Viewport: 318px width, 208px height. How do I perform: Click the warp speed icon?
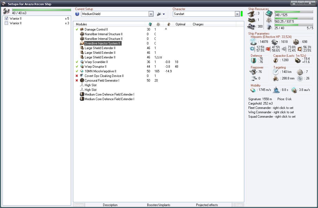[x=294, y=90]
